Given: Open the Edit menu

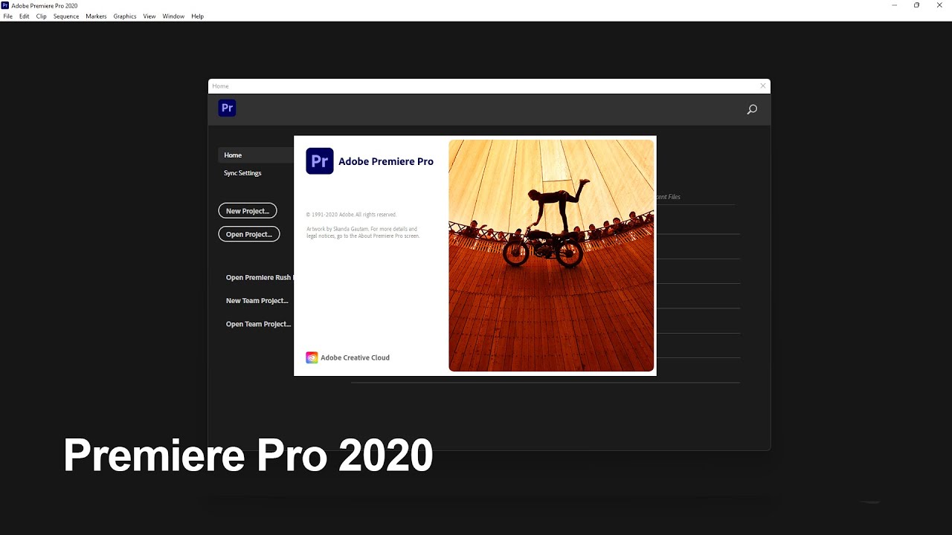Looking at the screenshot, I should click(25, 16).
